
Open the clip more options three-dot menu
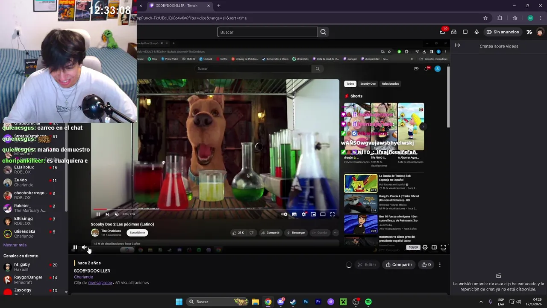(x=440, y=265)
